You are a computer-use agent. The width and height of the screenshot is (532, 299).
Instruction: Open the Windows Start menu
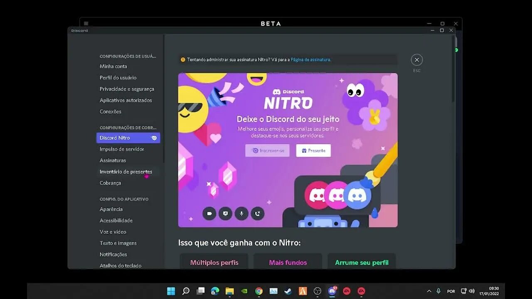pyautogui.click(x=171, y=291)
